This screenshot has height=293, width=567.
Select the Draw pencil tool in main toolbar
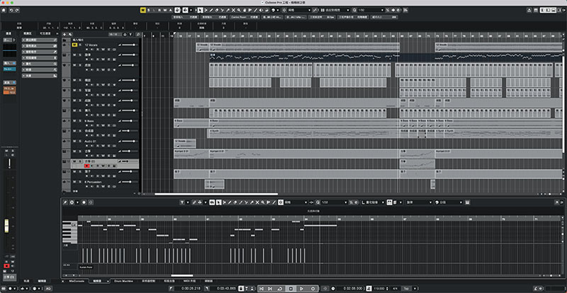point(211,10)
